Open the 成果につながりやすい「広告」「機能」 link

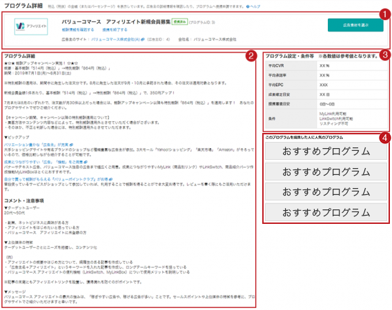(x=43, y=162)
